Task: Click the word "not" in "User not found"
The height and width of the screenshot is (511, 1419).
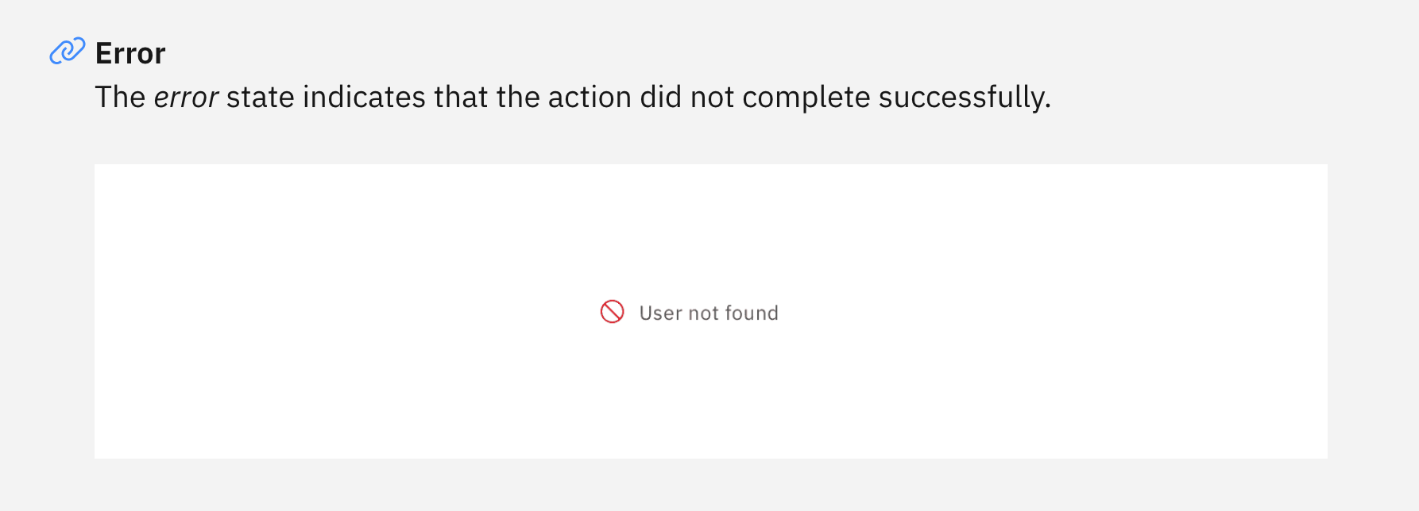Action: click(703, 314)
